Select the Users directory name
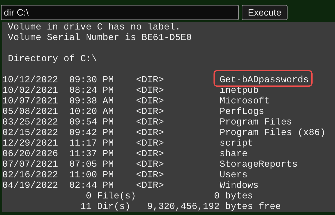 233,174
